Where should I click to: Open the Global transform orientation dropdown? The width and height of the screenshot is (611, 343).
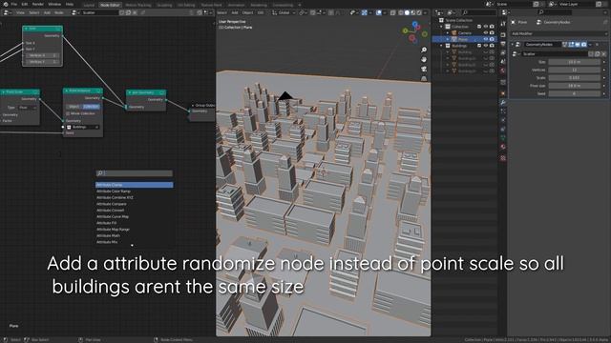[x=284, y=12]
